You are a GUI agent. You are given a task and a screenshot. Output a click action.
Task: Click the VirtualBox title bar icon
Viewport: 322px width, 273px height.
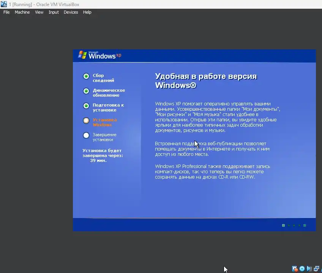point(4,4)
